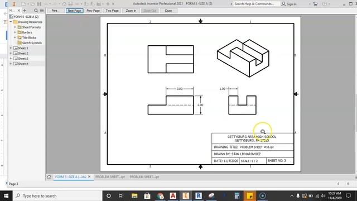357x201 pixels.
Task: Expand Sheet:2 in browser tree
Action: pos(11,54)
